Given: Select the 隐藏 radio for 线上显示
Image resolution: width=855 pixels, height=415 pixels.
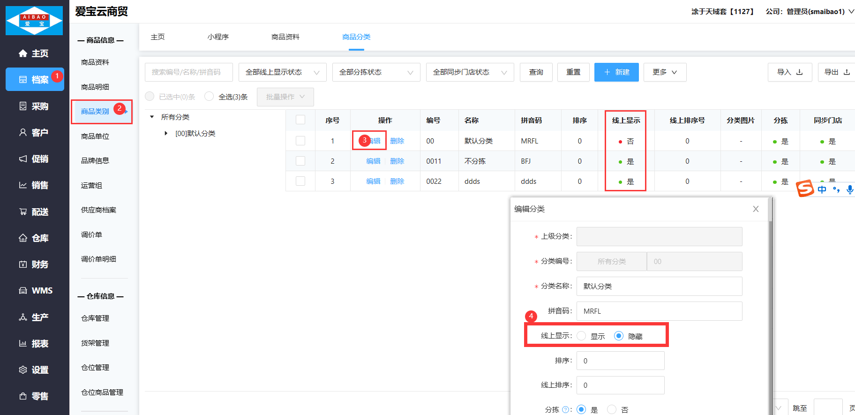Looking at the screenshot, I should coord(619,336).
